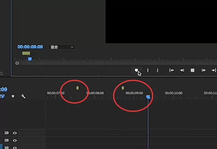The width and height of the screenshot is (217, 149).
Task: Toggle sync lock on the topmost track
Action: [6, 133]
